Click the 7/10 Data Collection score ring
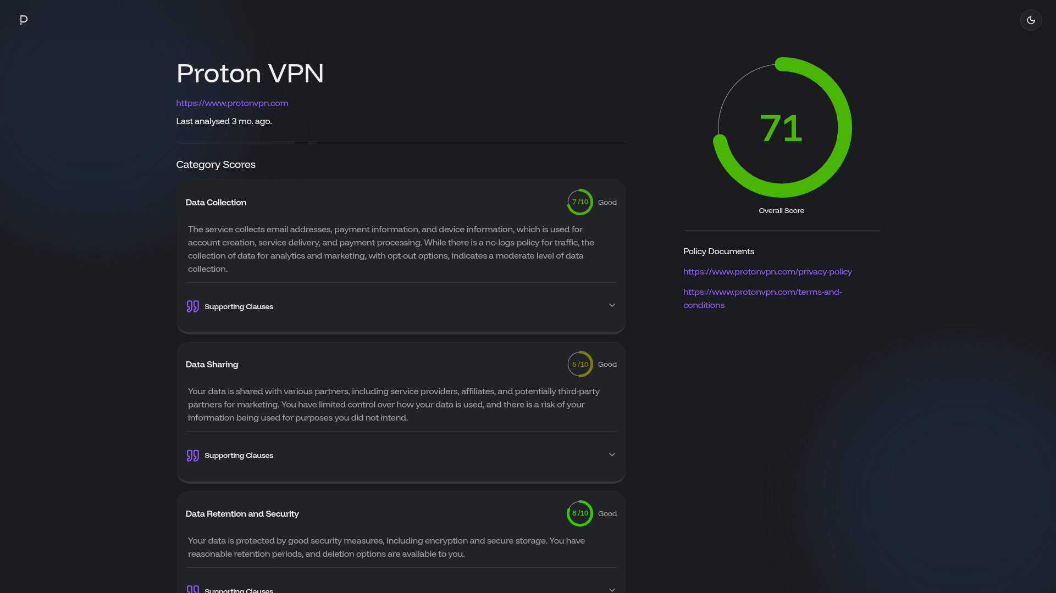1056x593 pixels. click(x=580, y=202)
